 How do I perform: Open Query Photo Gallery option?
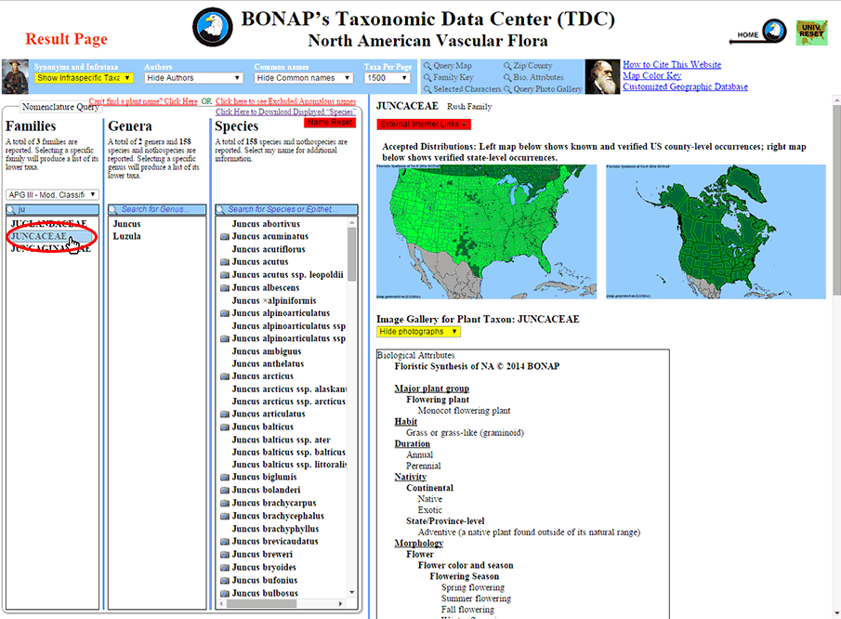543,89
